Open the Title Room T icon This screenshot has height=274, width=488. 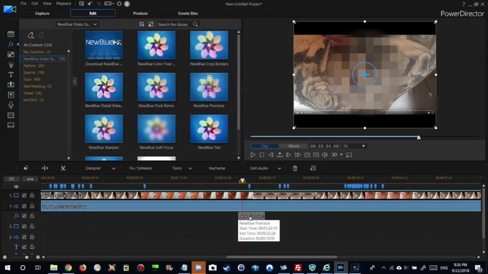pyautogui.click(x=11, y=75)
